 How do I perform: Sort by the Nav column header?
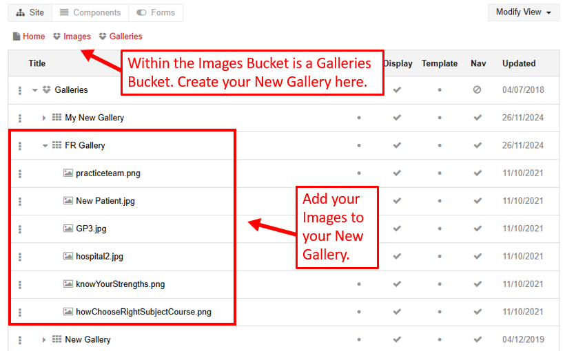(x=478, y=63)
